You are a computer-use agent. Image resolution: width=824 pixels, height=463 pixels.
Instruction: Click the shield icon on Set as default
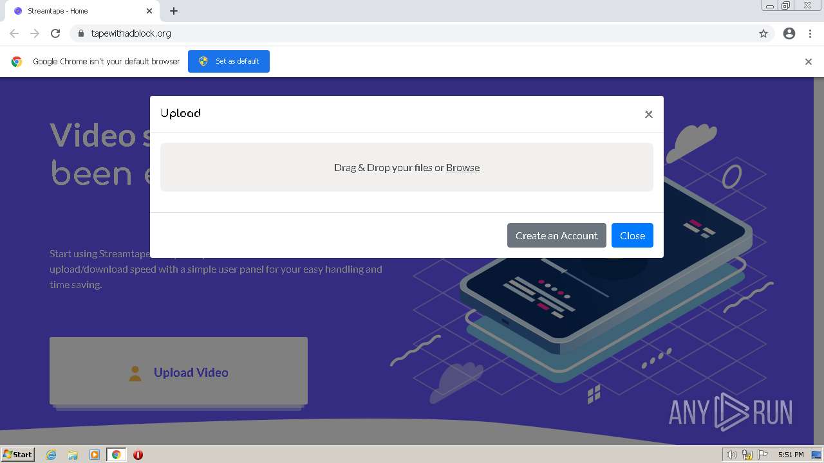coord(203,61)
